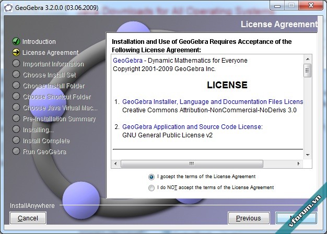327x234 pixels.
Task: Click the horizontal scrollbar thumb
Action: 192,163
